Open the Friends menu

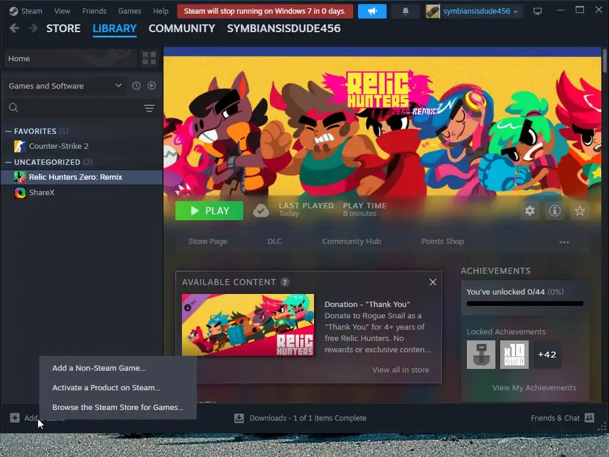point(95,11)
